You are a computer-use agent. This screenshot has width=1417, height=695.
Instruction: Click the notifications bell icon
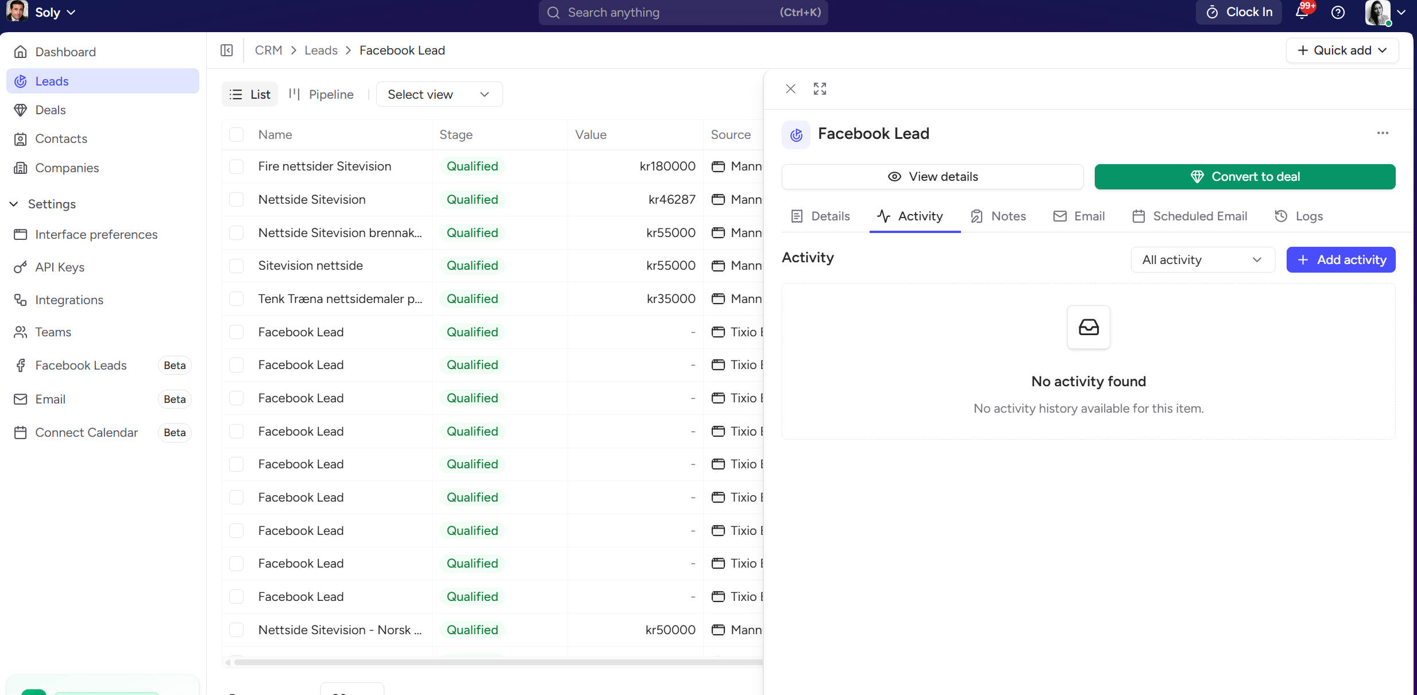[1302, 13]
